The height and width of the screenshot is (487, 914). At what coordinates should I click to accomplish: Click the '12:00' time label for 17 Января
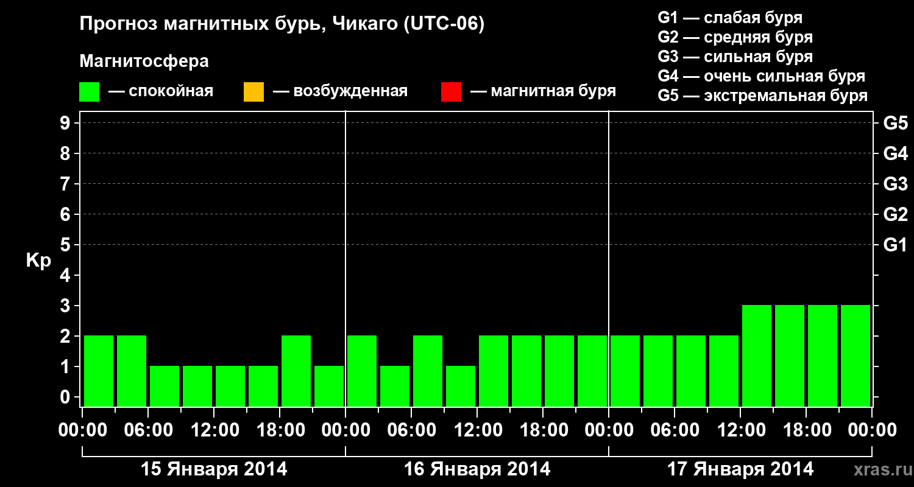pos(740,430)
